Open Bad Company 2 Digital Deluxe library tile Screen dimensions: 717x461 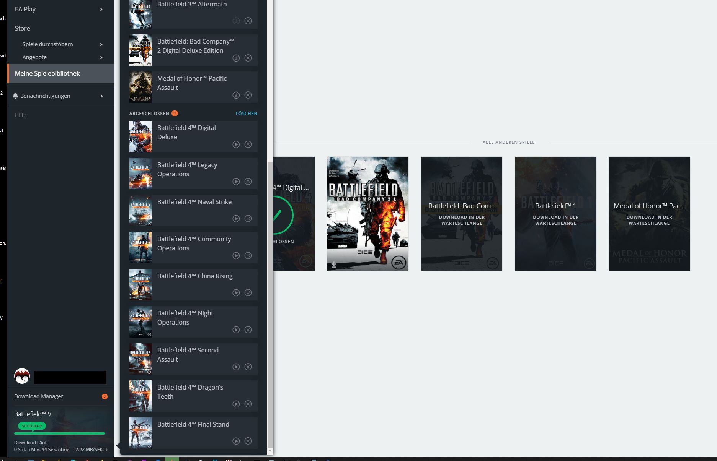click(x=462, y=214)
